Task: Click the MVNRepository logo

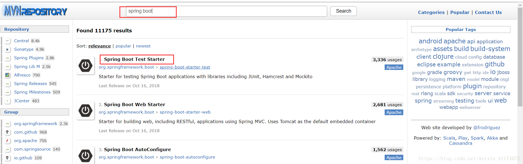Action: point(35,11)
